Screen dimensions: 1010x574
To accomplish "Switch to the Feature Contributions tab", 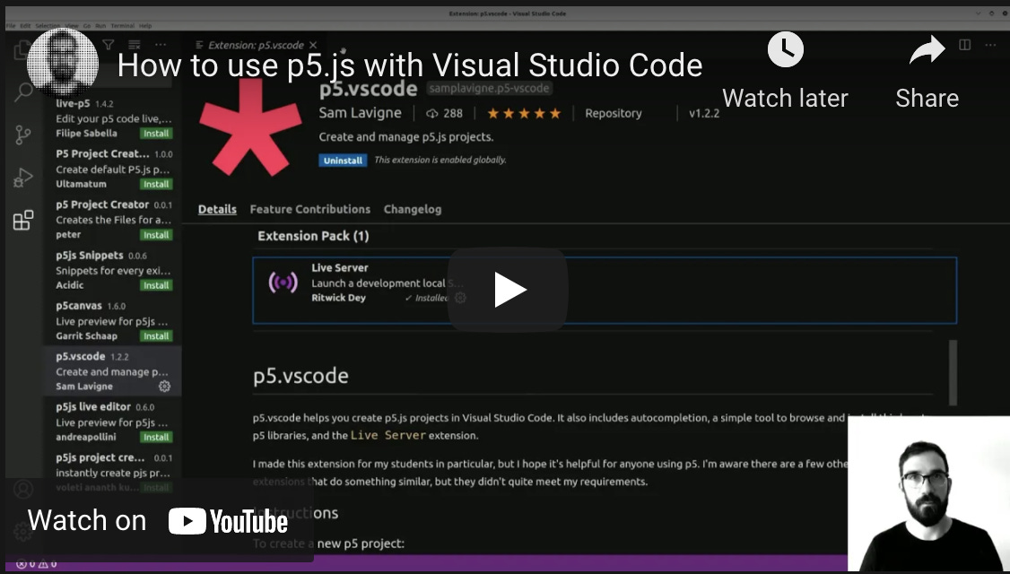I will [309, 209].
